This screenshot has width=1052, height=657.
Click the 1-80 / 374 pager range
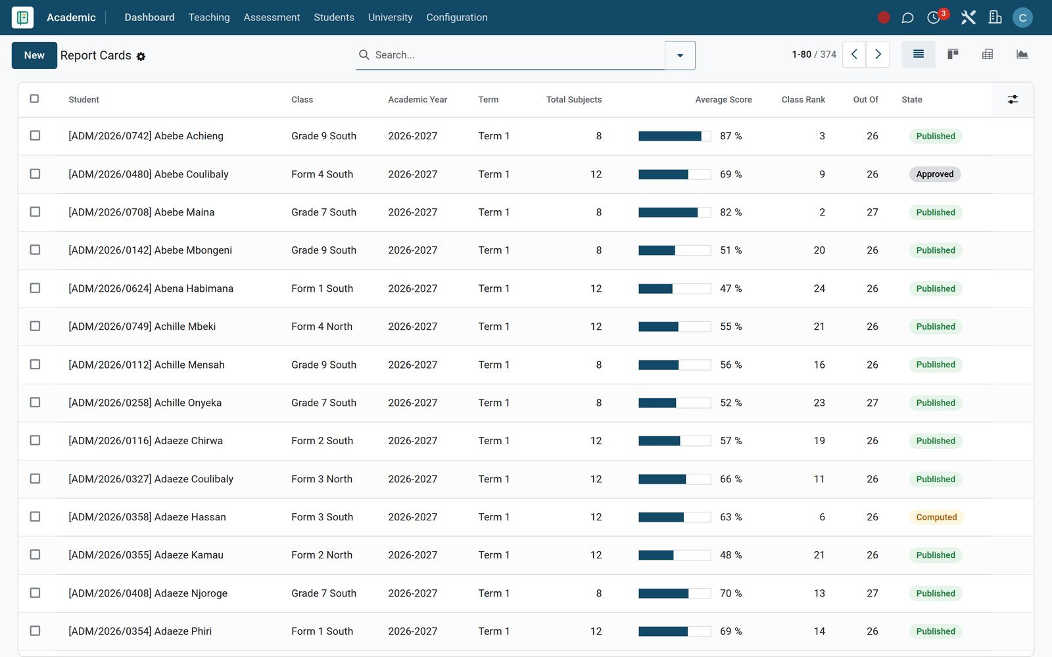(814, 55)
